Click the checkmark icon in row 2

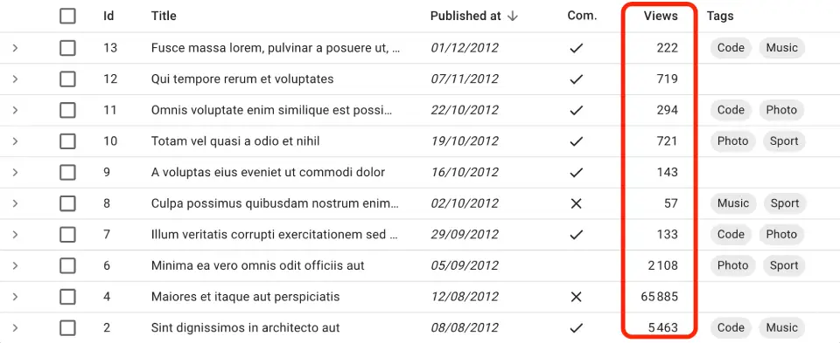576,328
